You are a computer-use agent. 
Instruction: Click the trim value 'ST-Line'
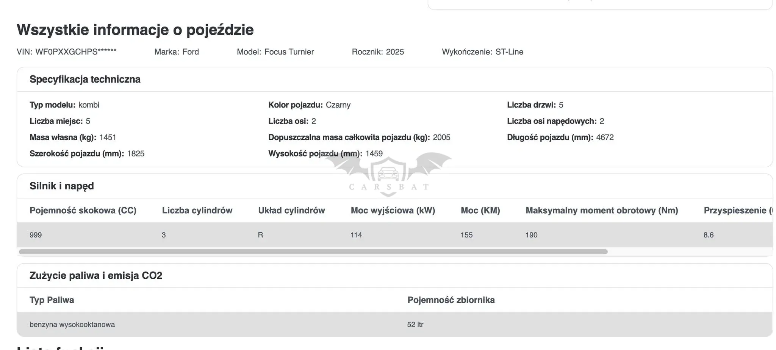509,52
